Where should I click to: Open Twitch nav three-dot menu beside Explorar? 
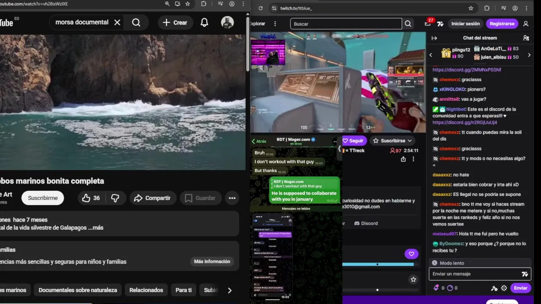pos(275,24)
